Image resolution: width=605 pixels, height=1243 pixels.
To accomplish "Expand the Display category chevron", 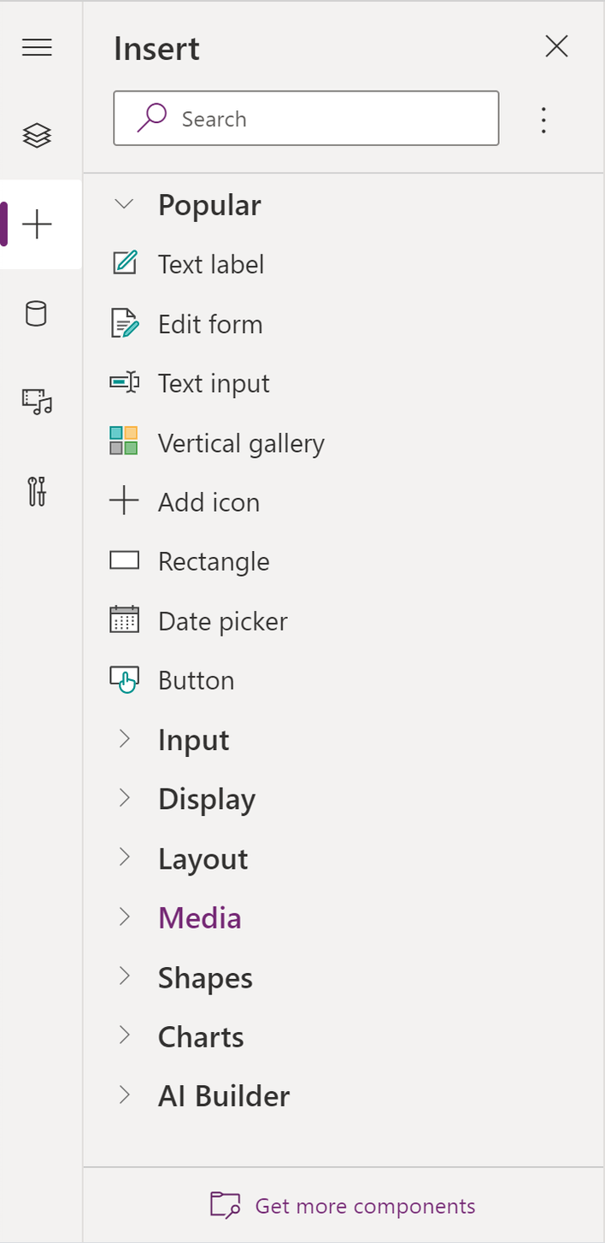I will 125,798.
